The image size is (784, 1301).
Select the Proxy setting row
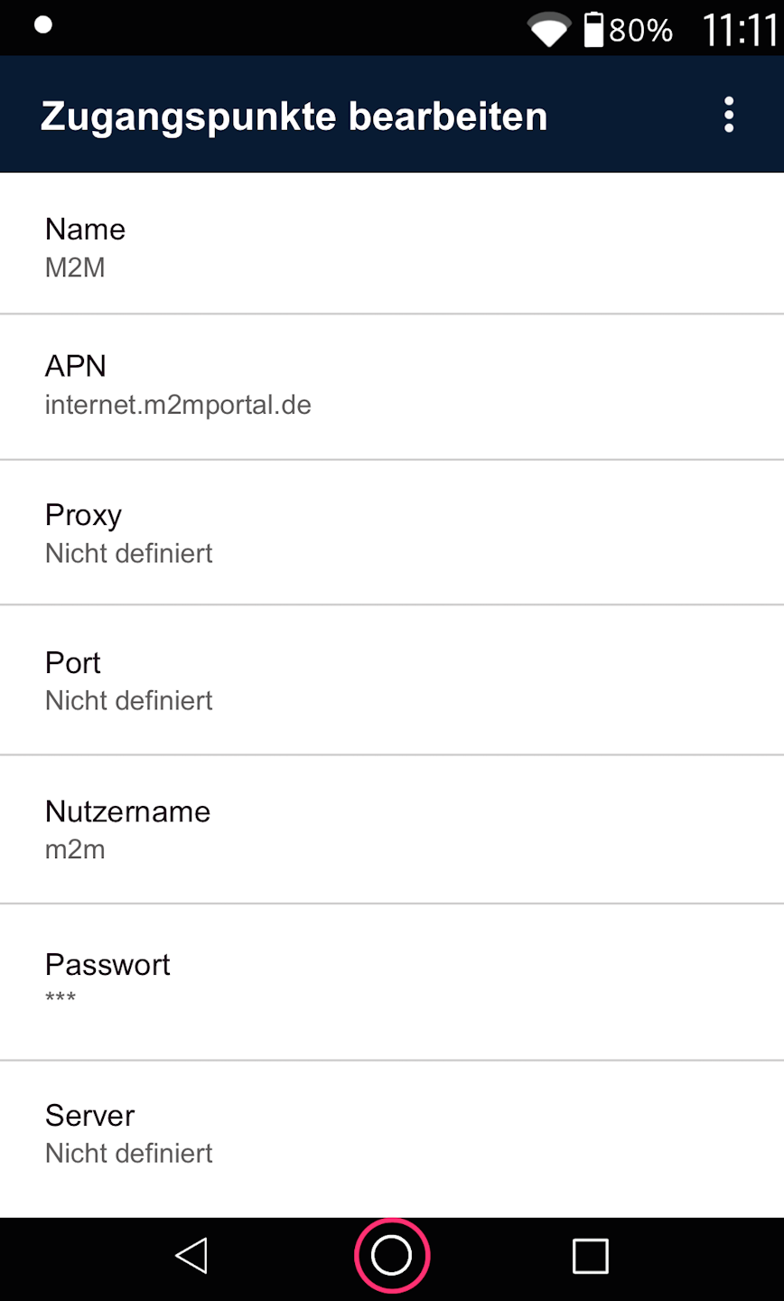[392, 533]
